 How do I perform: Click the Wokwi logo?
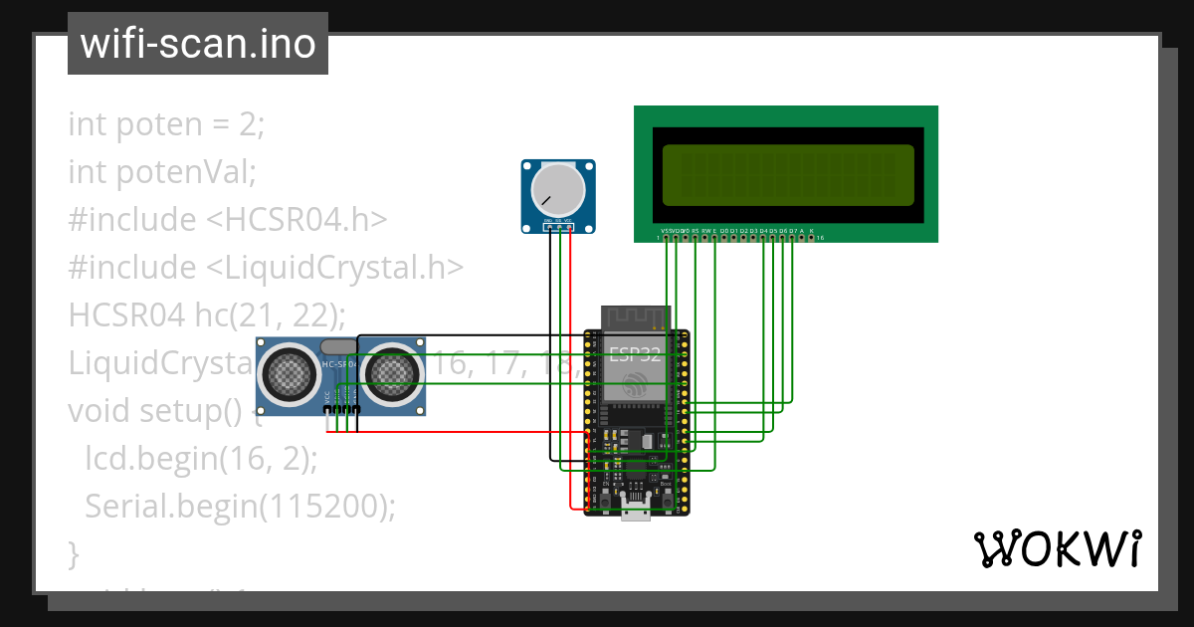[x=1057, y=548]
